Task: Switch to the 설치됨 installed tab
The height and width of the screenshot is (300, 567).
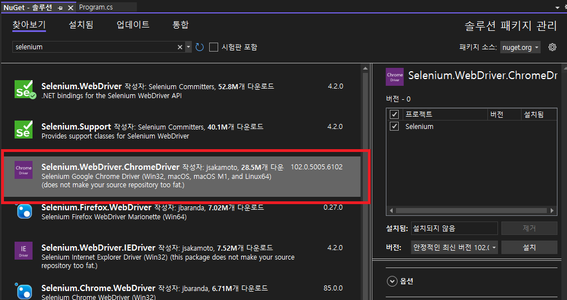Action: click(x=81, y=25)
